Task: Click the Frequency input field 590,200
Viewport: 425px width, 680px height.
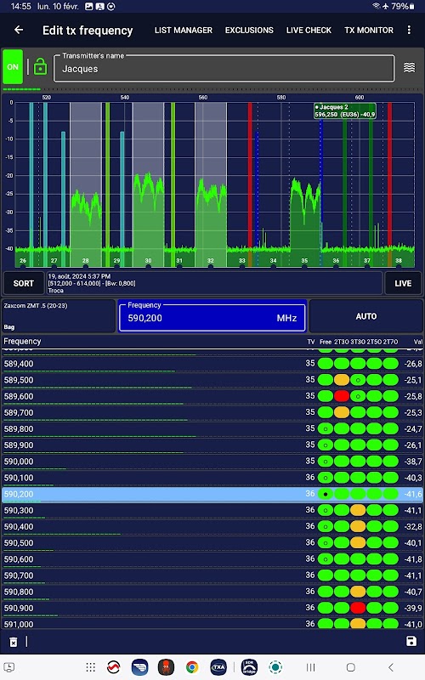Action: coord(212,317)
